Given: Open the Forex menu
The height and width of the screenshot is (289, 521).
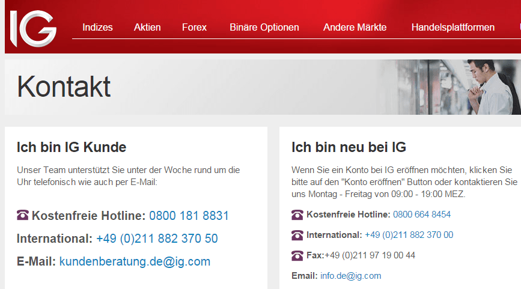Looking at the screenshot, I should pyautogui.click(x=194, y=27).
